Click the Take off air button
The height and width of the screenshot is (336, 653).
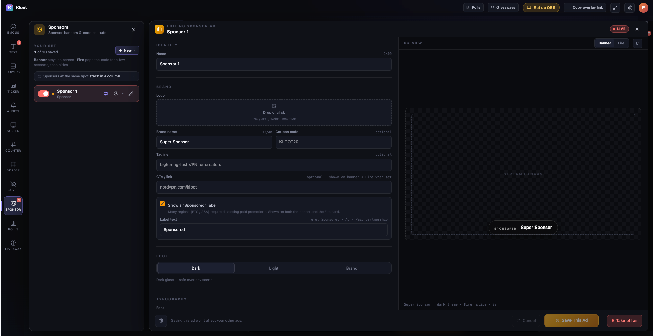(x=625, y=320)
